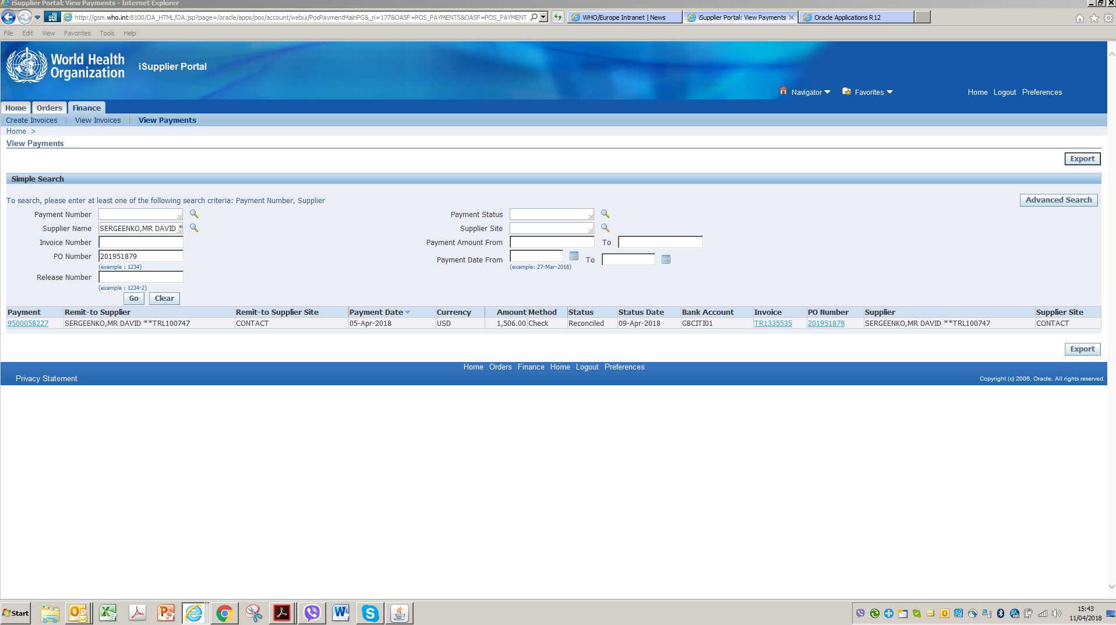Expand the Favorites dropdown menu

click(x=873, y=92)
